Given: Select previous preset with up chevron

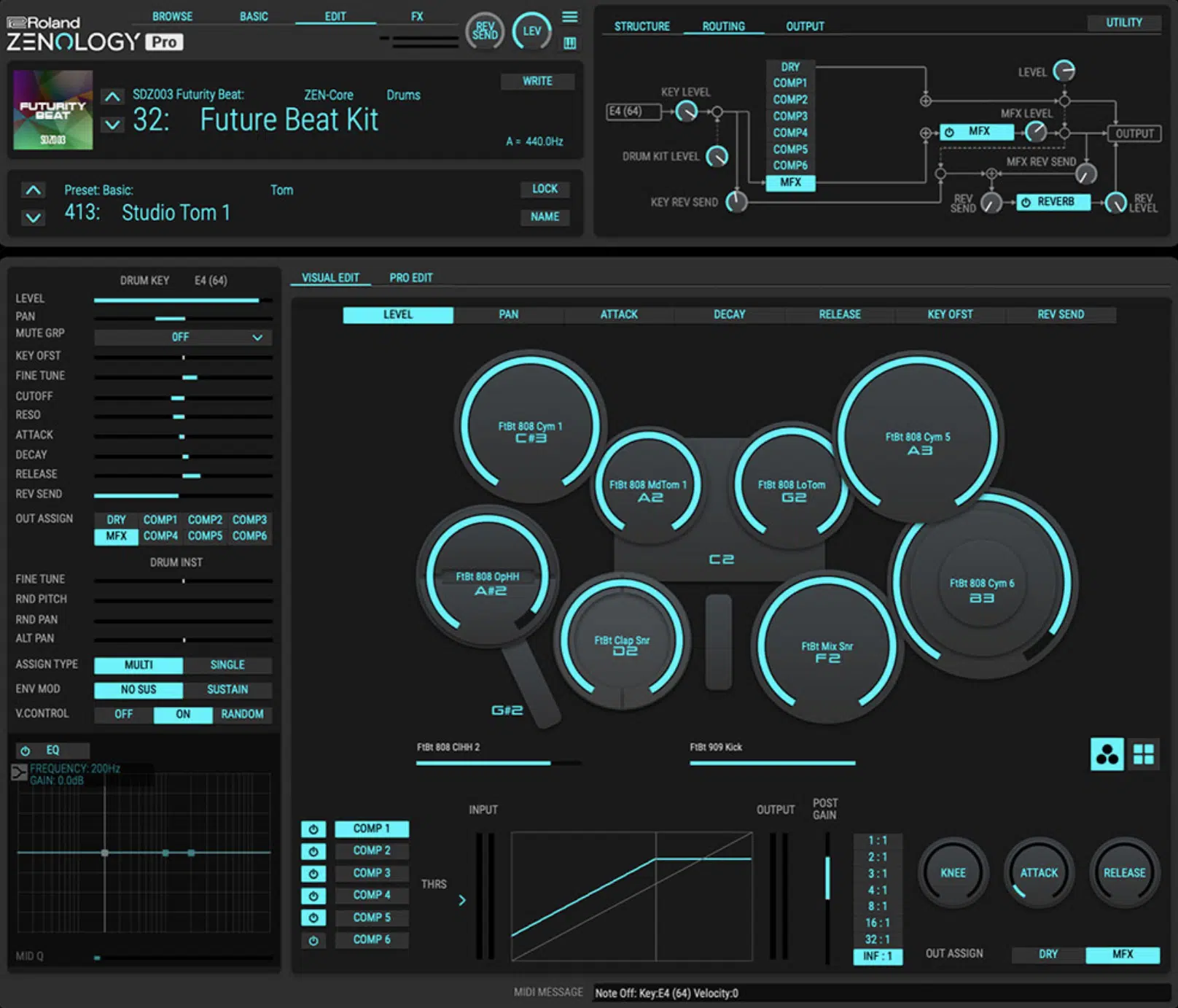Looking at the screenshot, I should [33, 190].
